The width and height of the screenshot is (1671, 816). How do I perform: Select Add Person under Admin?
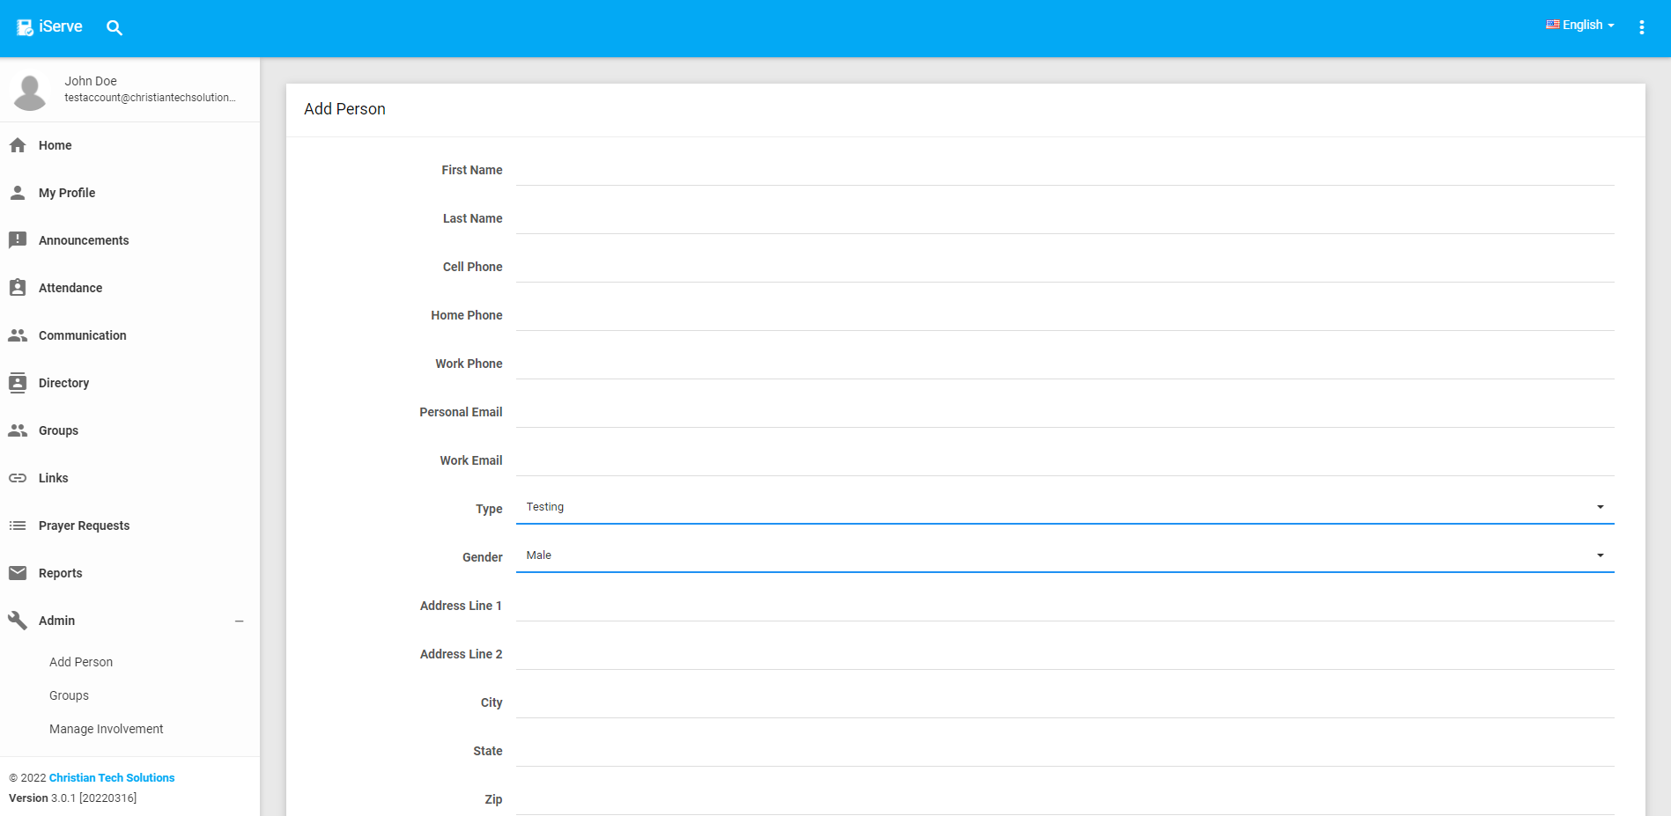point(80,661)
